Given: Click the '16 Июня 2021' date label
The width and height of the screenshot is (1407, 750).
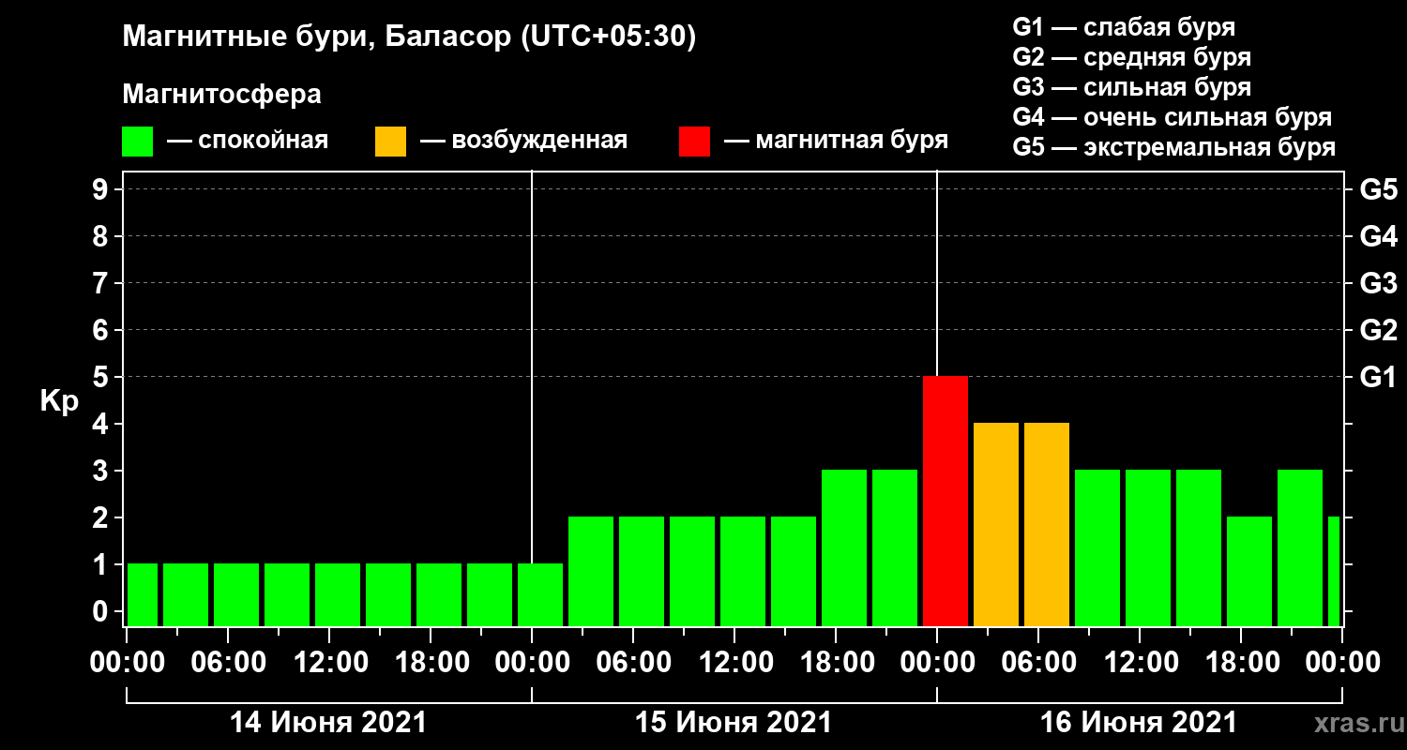Looking at the screenshot, I should 1139,723.
